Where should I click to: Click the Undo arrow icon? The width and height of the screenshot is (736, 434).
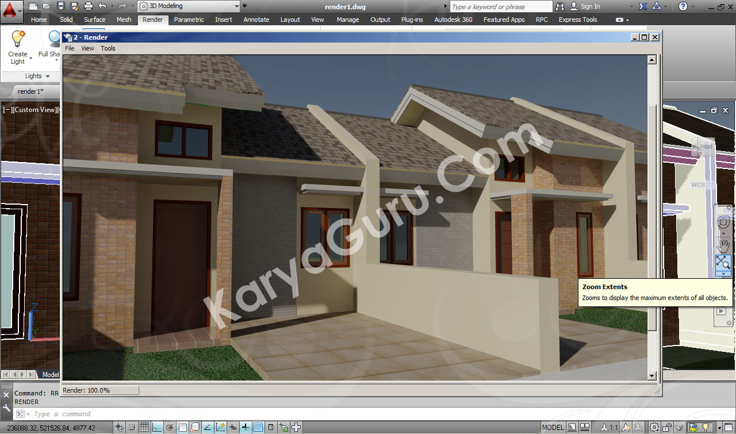click(x=102, y=6)
